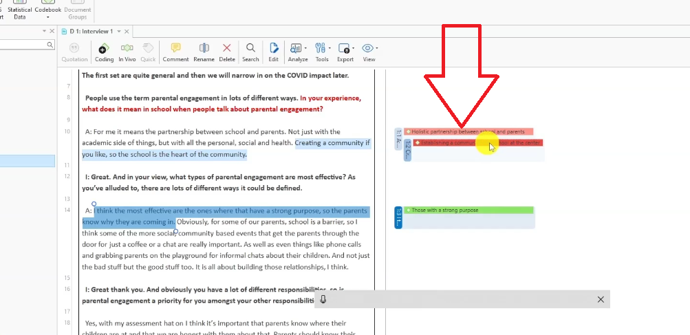Click the Coding tool icon
This screenshot has width=690, height=335.
point(104,50)
